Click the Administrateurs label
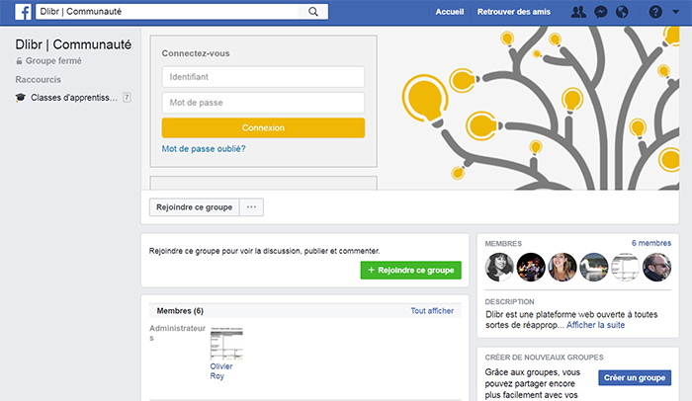Screen dimensions: 692x401 pos(177,333)
